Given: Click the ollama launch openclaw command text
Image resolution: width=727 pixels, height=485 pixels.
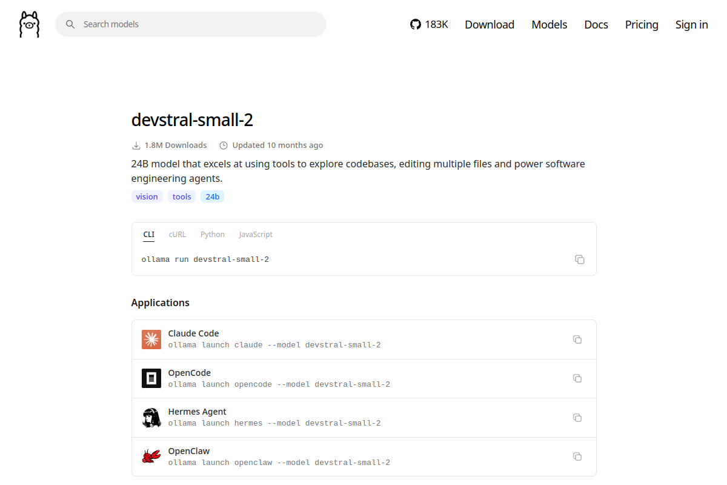Looking at the screenshot, I should coord(279,463).
